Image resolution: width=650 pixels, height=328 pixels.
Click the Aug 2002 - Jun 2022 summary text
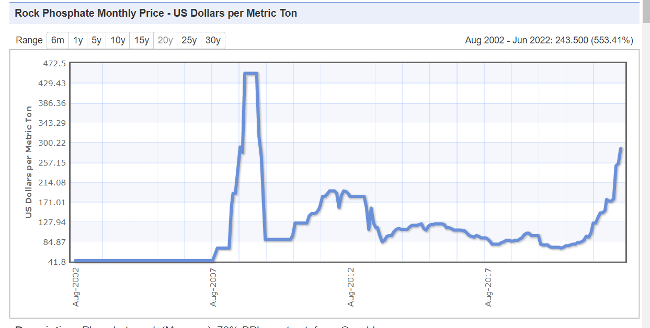pyautogui.click(x=549, y=40)
